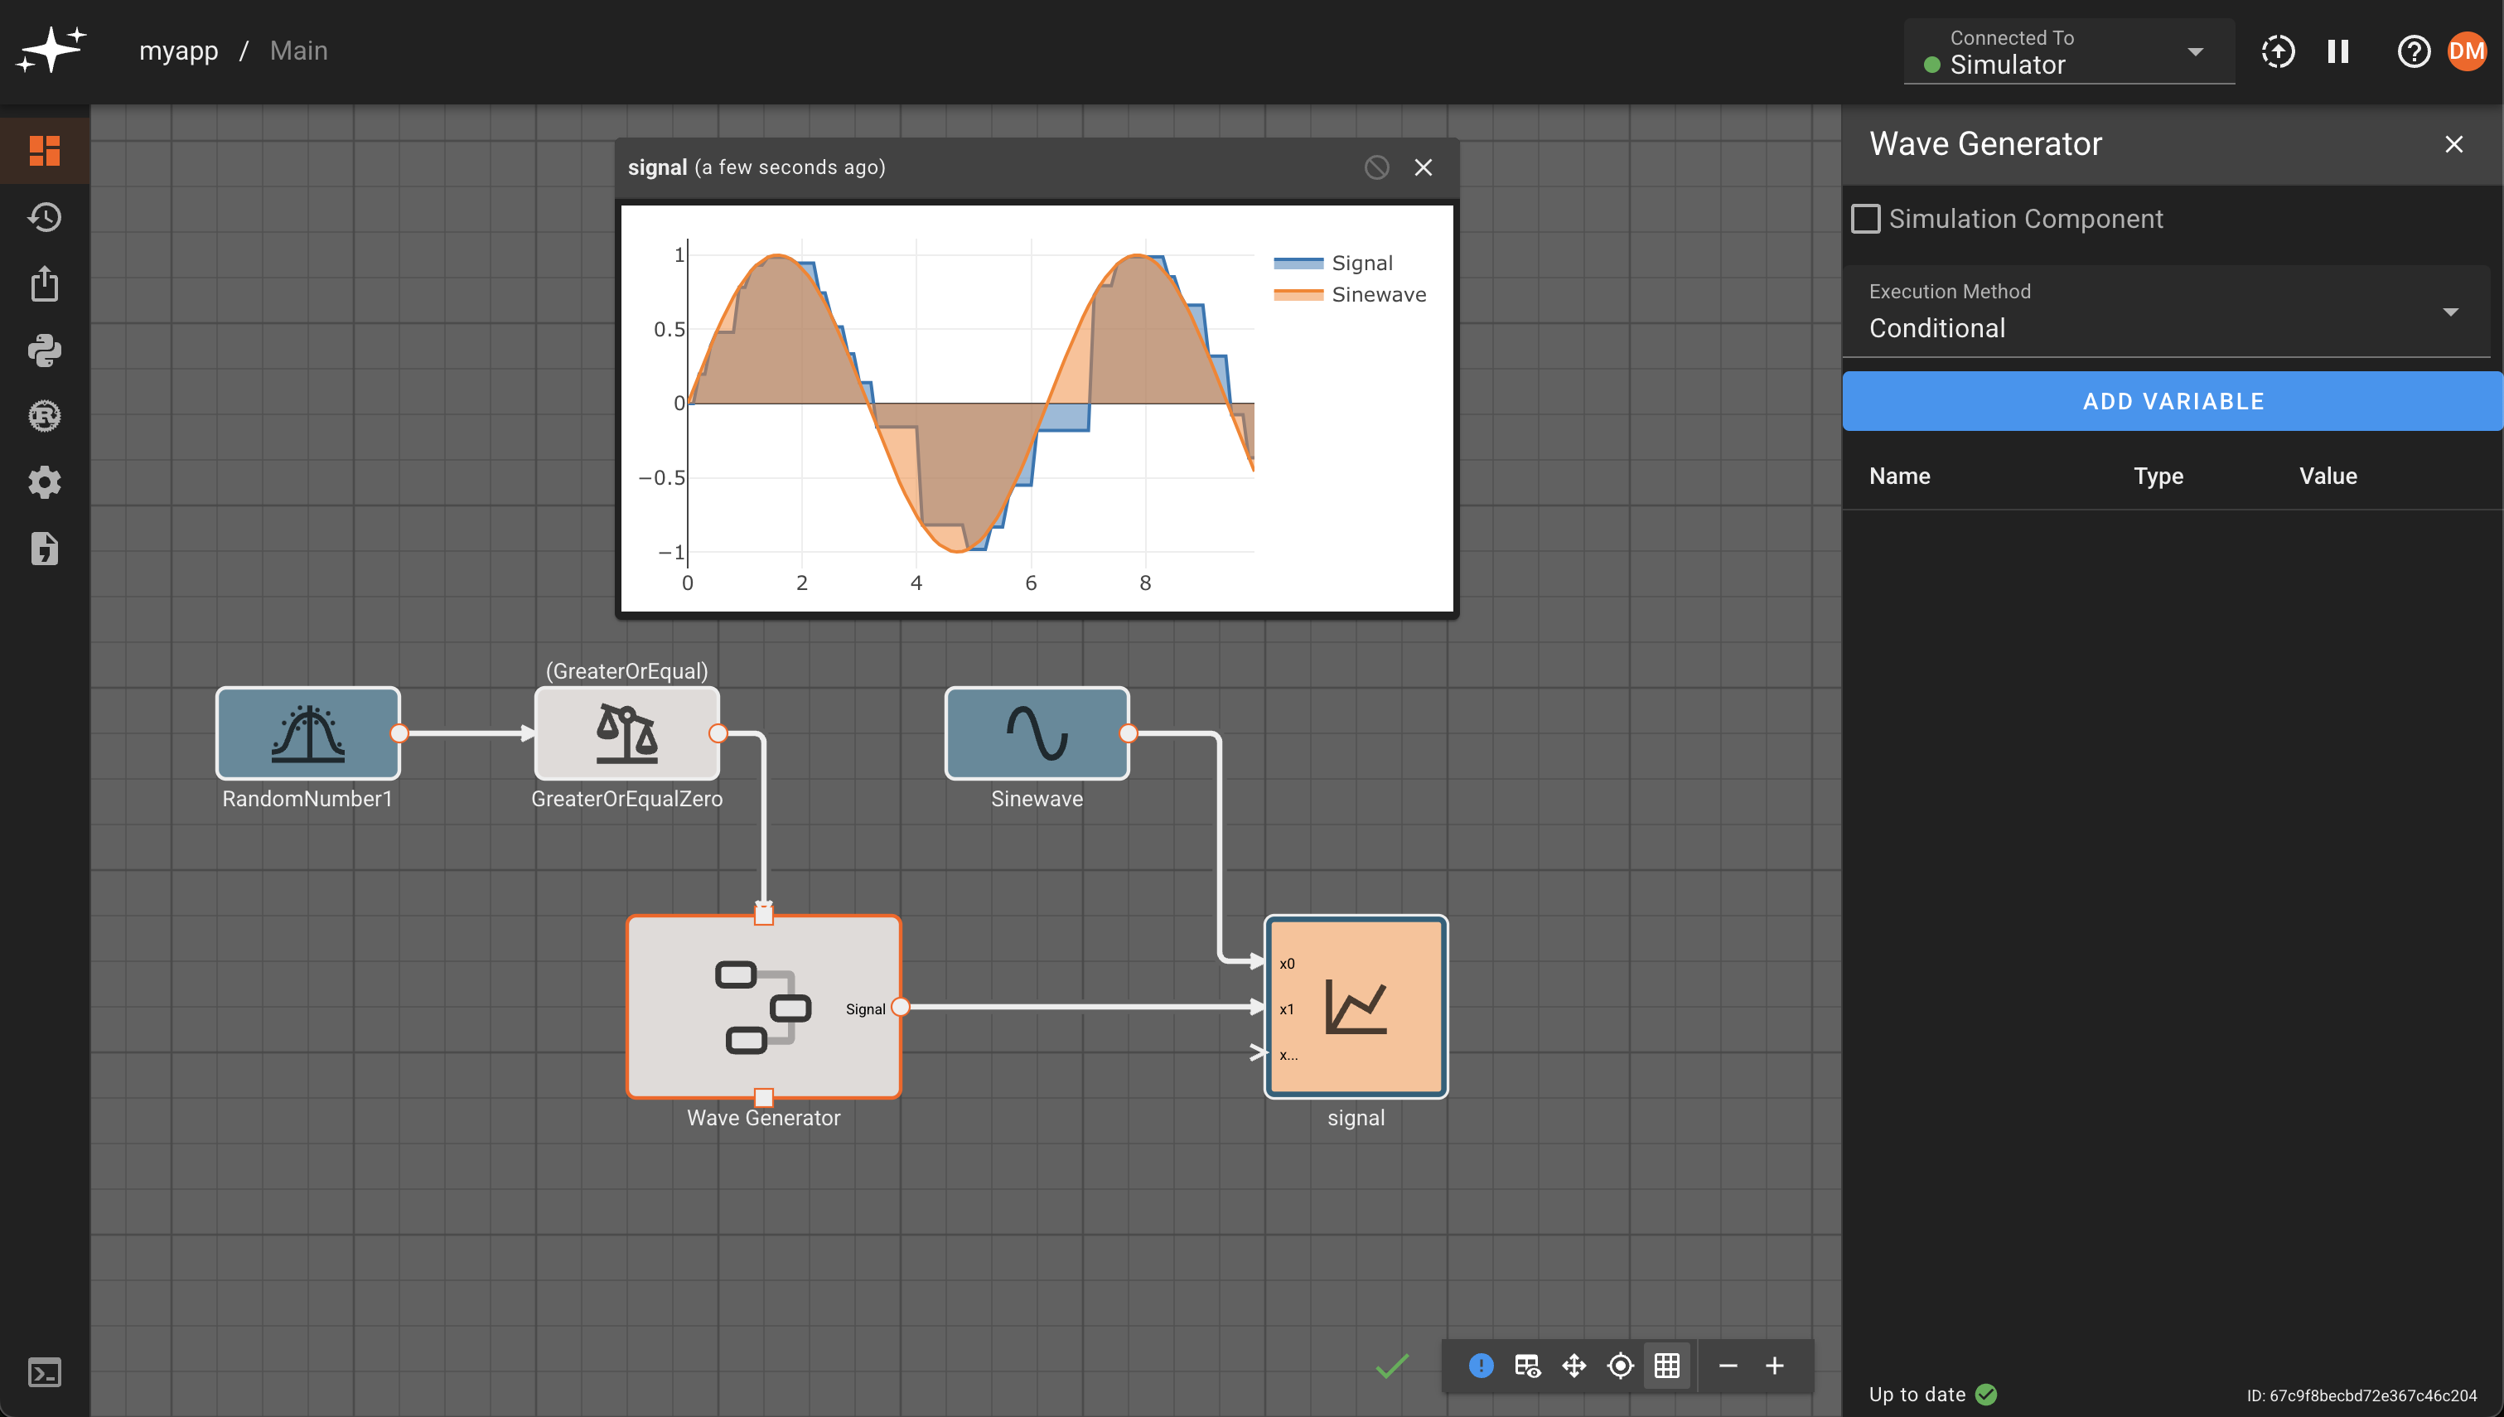2504x1417 pixels.
Task: Click the blue info alert icon
Action: point(1481,1366)
